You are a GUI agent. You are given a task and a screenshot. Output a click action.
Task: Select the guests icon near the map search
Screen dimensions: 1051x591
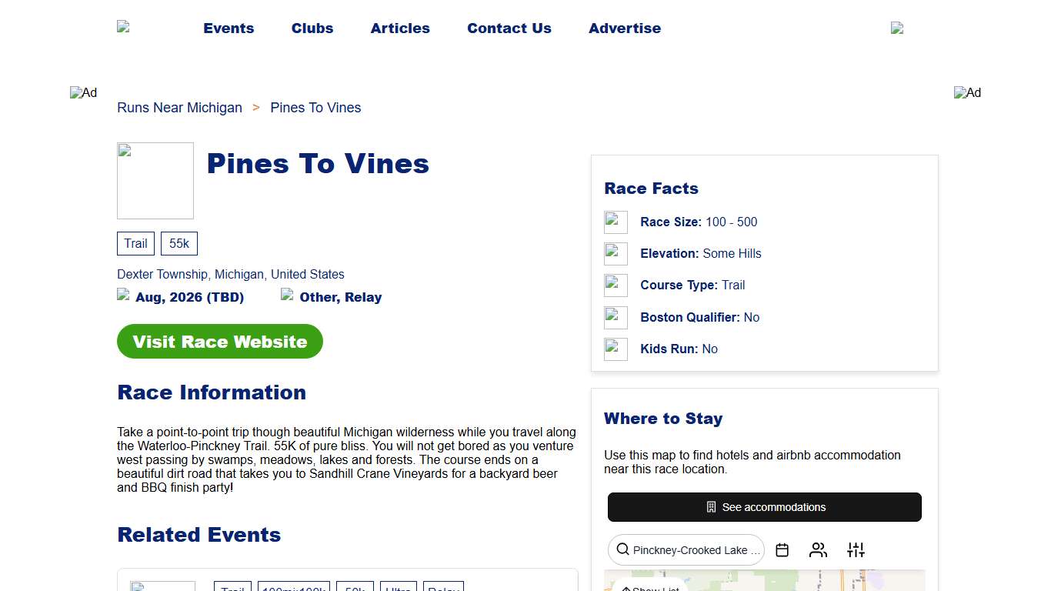(818, 549)
